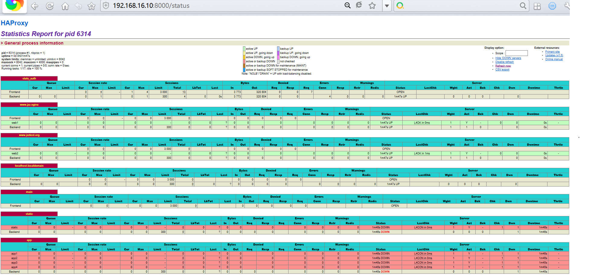Screen dimensions: 616x275
Task: Click the address bar URL field
Action: (x=226, y=6)
